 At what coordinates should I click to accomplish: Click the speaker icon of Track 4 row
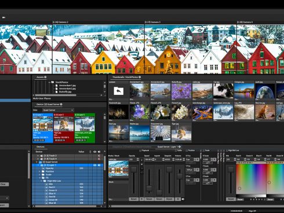coord(42,159)
